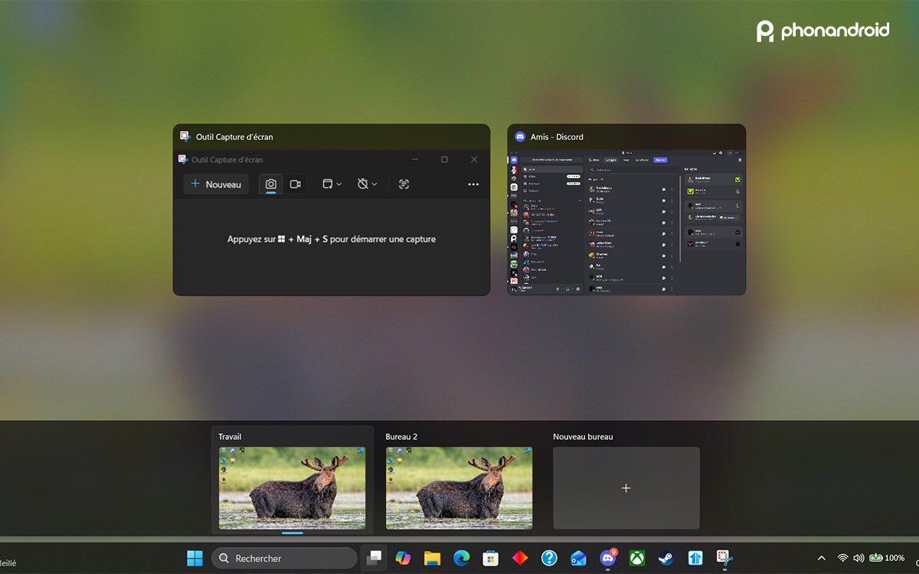This screenshot has width=919, height=574.
Task: Open the three-dot menu in Snipping Tool
Action: tap(473, 184)
